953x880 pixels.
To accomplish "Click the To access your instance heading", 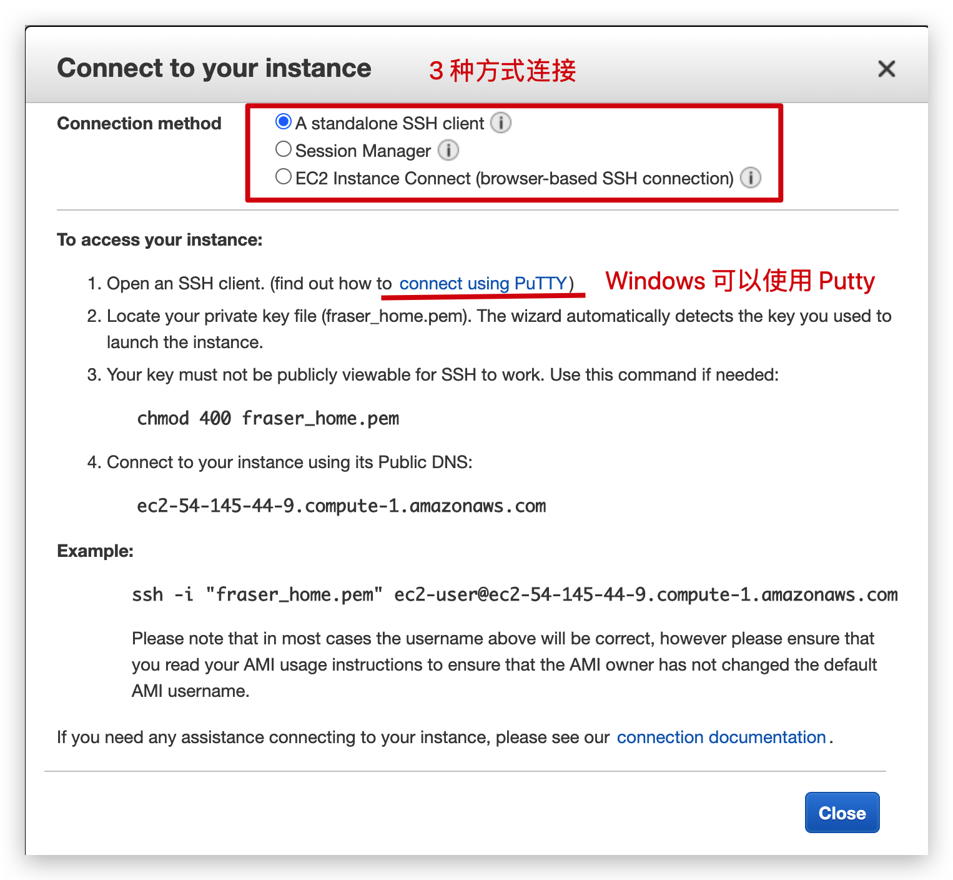I will coord(160,240).
